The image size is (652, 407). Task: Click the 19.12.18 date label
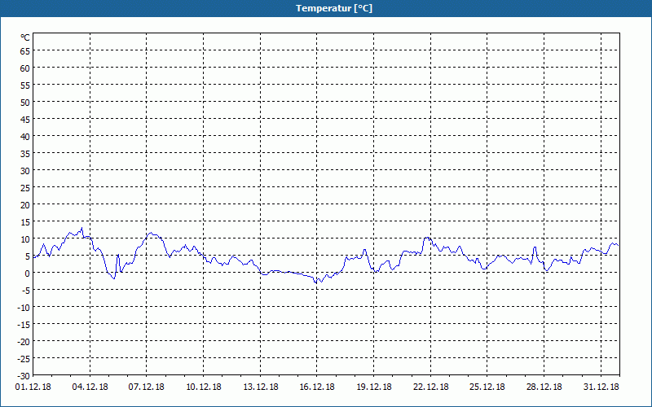[374, 387]
